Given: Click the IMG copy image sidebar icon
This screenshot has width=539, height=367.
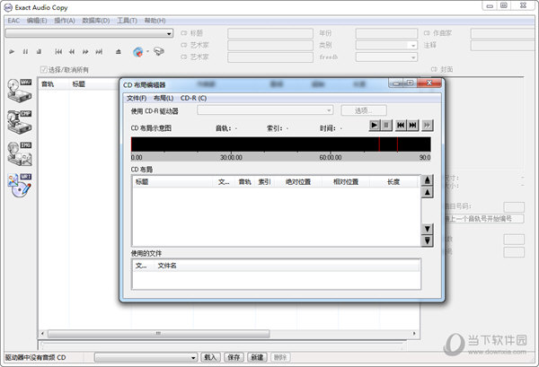Looking at the screenshot, I should tap(20, 153).
